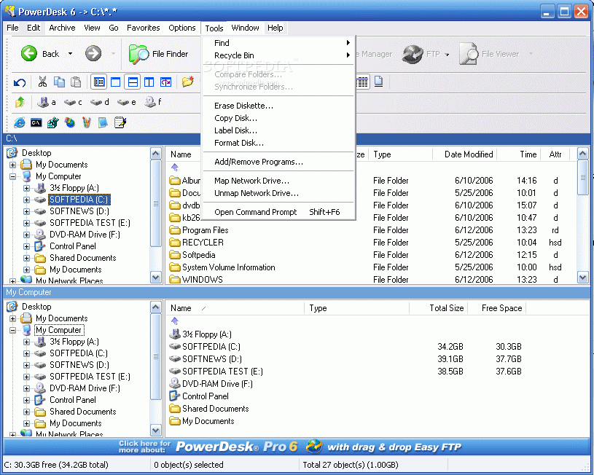Click the Cut scissors icon

click(x=42, y=82)
